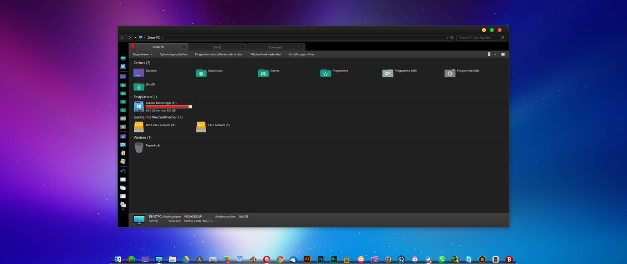Open WhatsApp from the dock
627x264 pixels.
click(x=442, y=259)
